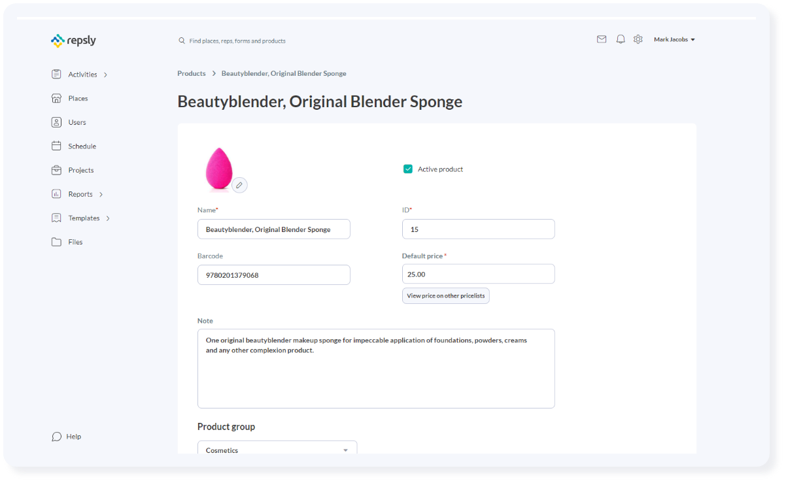This screenshot has width=786, height=483.
Task: Click the Schedule calendar icon
Action: point(56,146)
